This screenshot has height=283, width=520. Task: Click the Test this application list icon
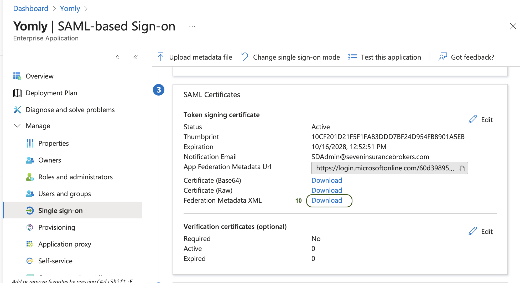[352, 57]
